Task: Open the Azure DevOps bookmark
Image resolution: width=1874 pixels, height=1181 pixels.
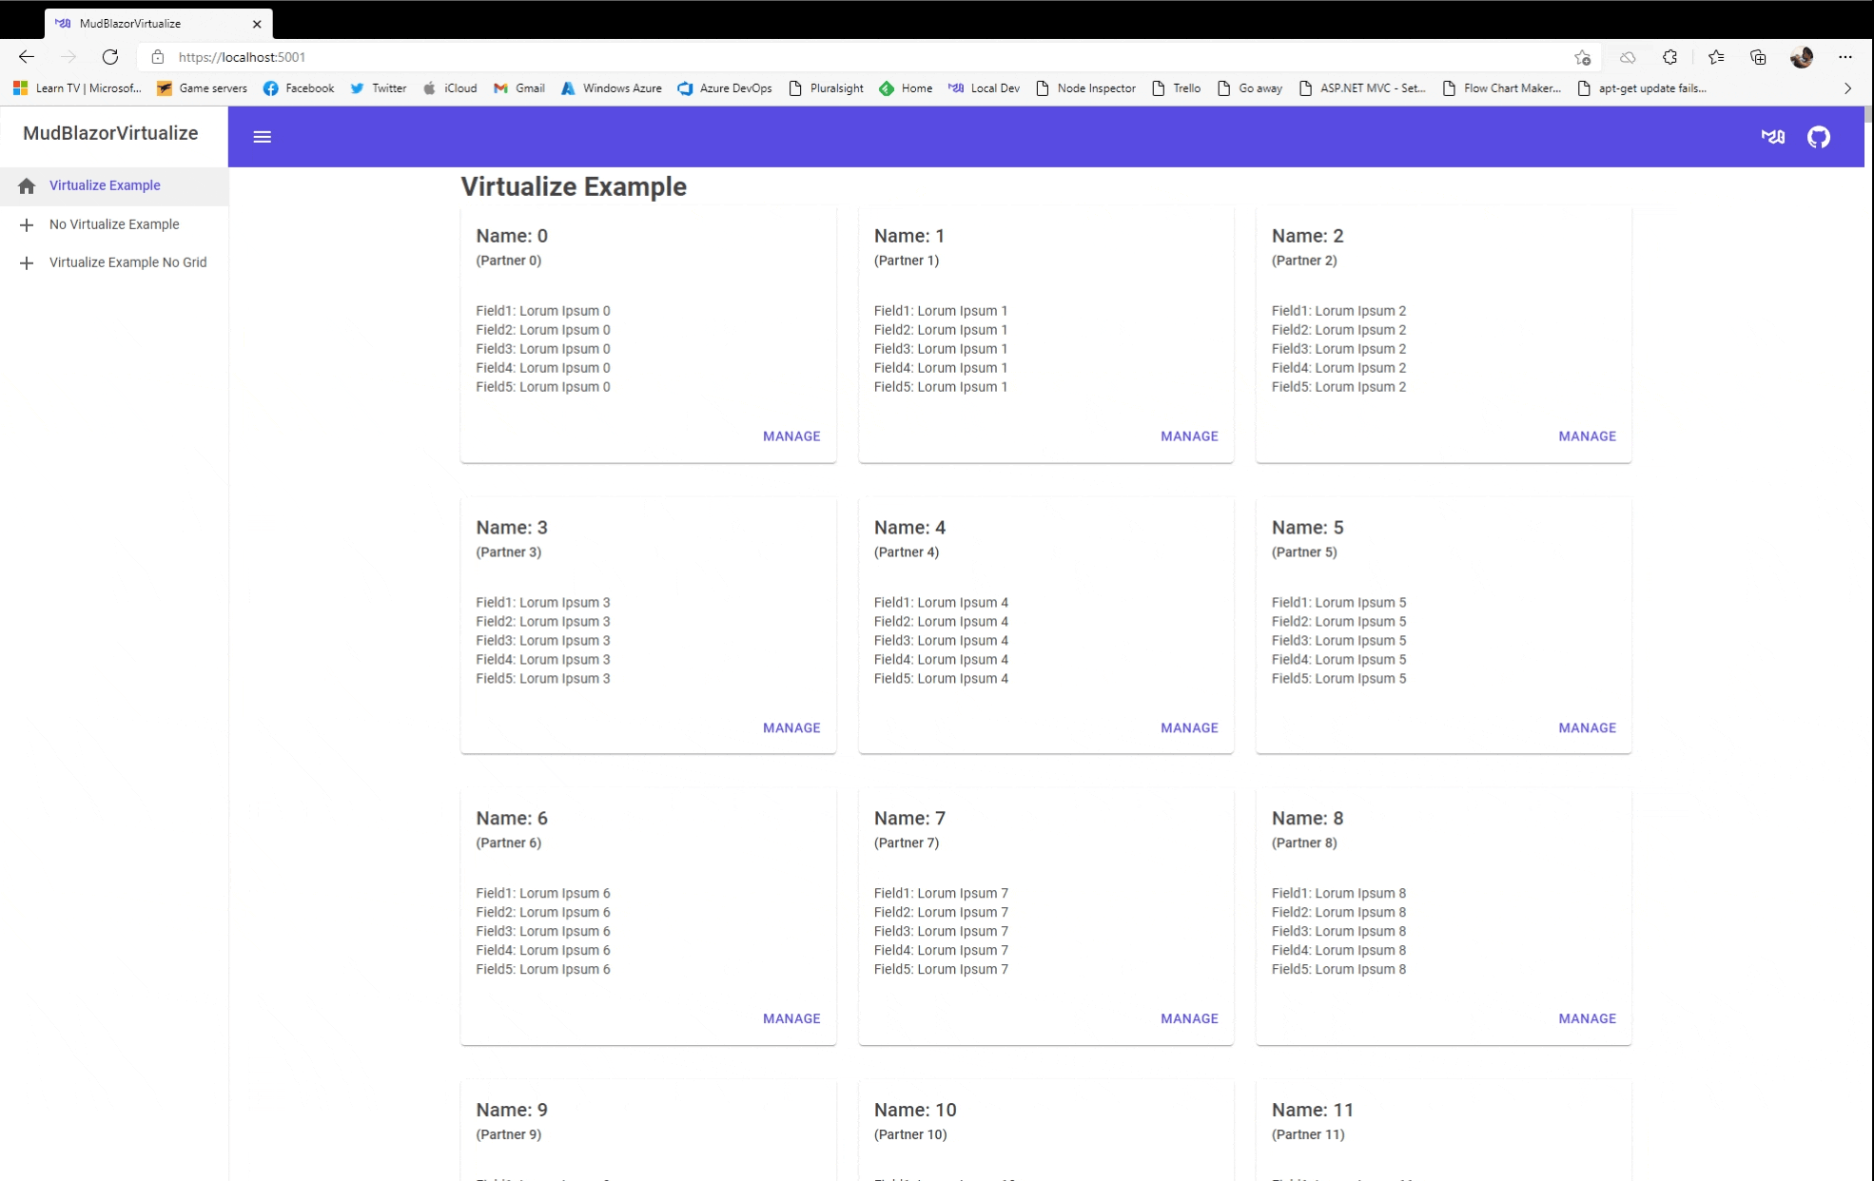Action: coord(725,88)
